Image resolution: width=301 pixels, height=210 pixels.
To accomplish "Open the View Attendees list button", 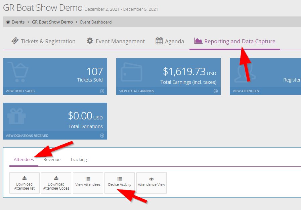I will pyautogui.click(x=88, y=183).
